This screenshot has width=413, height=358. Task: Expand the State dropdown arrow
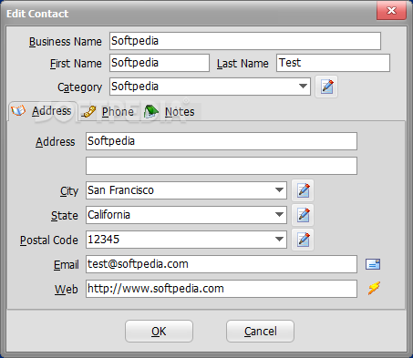(x=279, y=215)
